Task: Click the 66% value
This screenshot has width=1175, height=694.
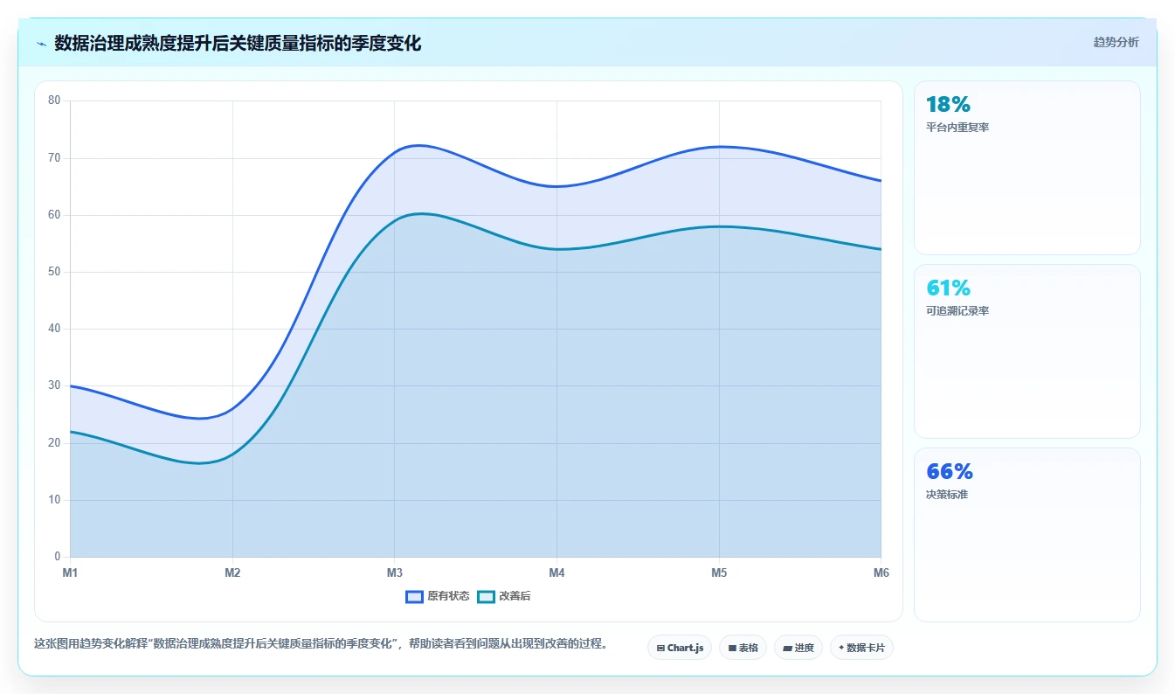Action: 950,472
